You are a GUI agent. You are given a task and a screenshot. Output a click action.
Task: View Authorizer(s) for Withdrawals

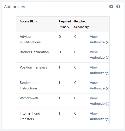(x=99, y=101)
